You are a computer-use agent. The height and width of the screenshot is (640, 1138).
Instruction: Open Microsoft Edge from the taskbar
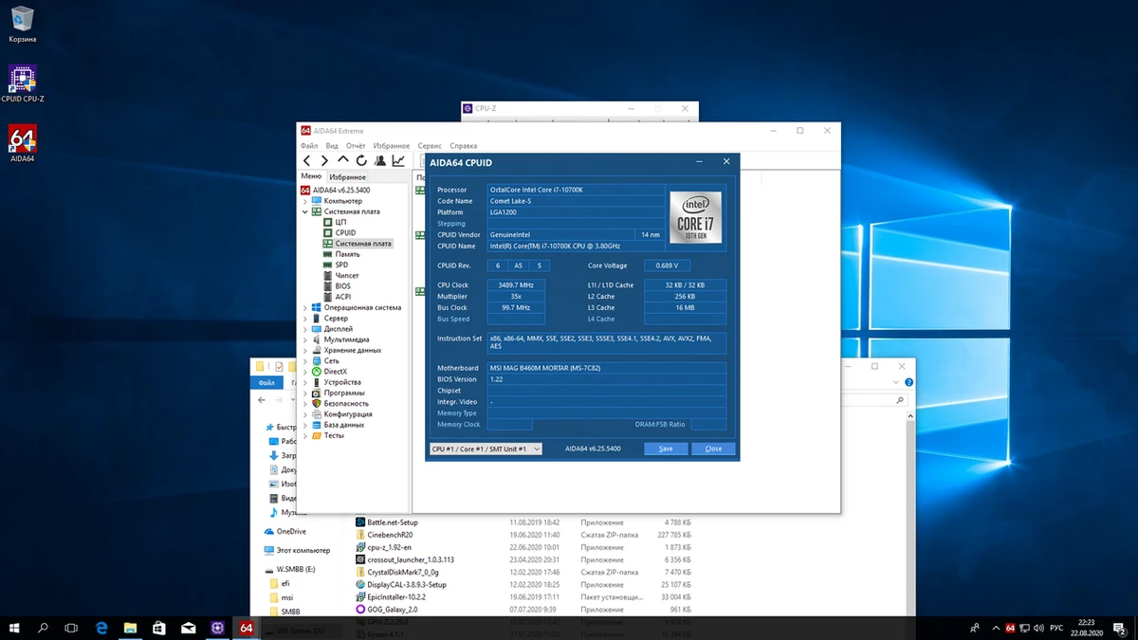101,628
